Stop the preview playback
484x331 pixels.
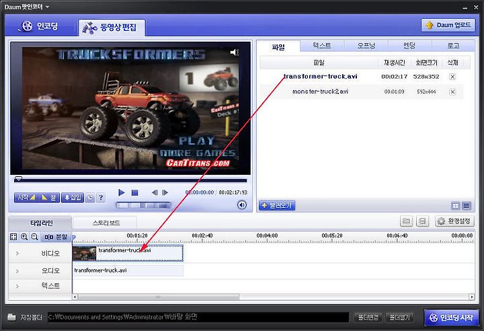tap(134, 192)
